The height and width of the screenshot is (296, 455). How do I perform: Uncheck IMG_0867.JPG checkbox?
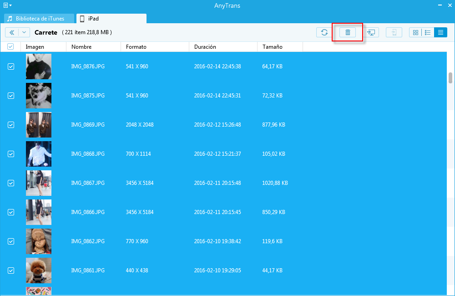point(11,183)
